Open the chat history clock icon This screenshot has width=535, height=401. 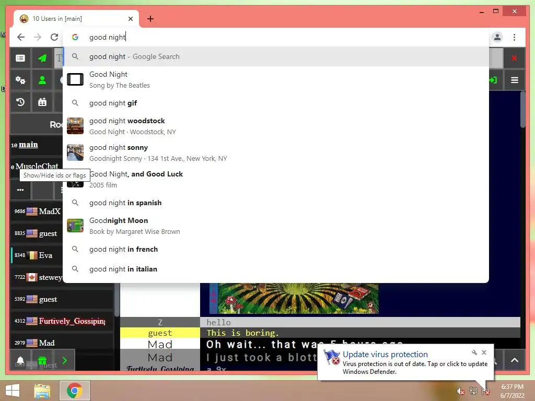pos(20,102)
